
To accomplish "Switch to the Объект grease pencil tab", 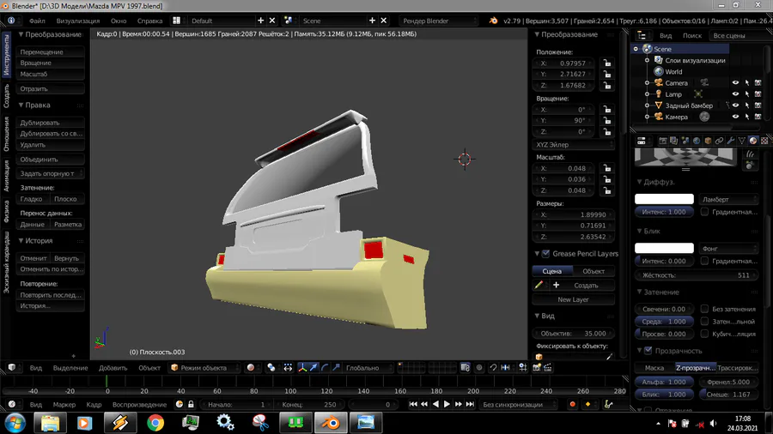I will (x=593, y=271).
